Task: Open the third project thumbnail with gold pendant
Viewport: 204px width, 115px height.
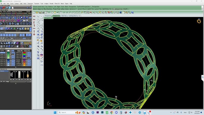Action: pos(28,74)
